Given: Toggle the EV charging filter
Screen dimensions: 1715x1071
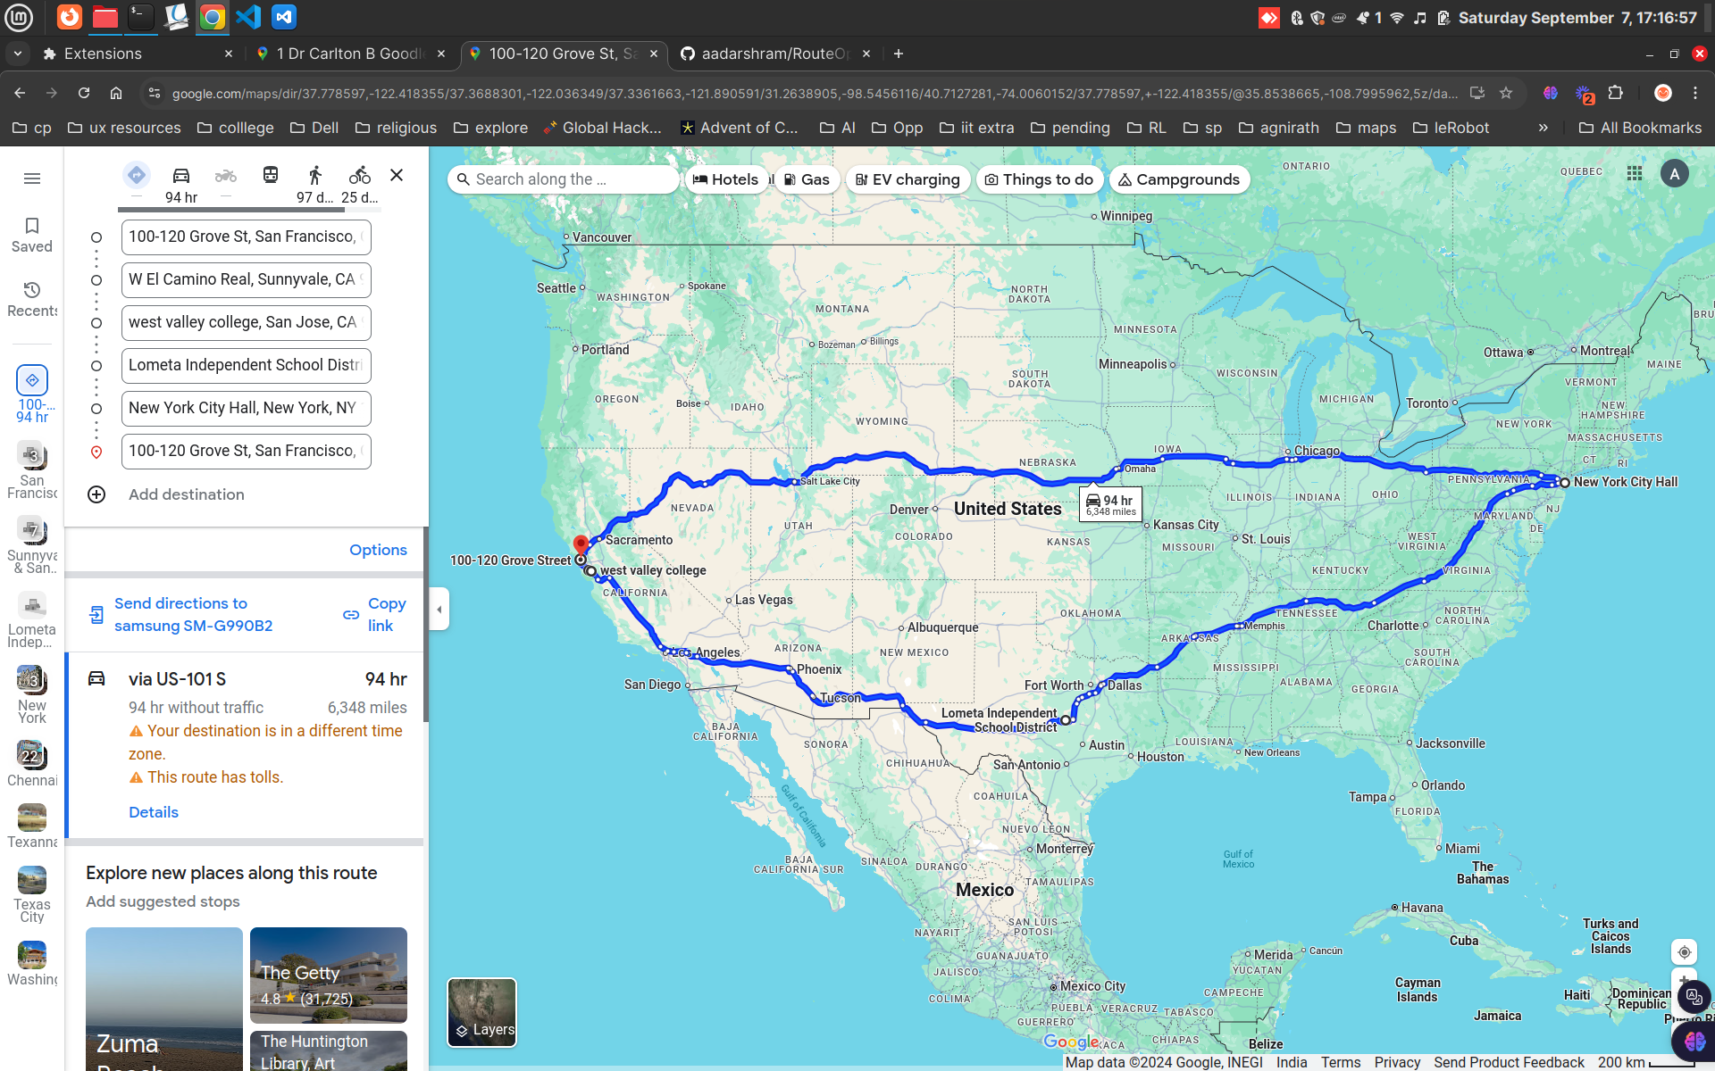Looking at the screenshot, I should pos(908,178).
